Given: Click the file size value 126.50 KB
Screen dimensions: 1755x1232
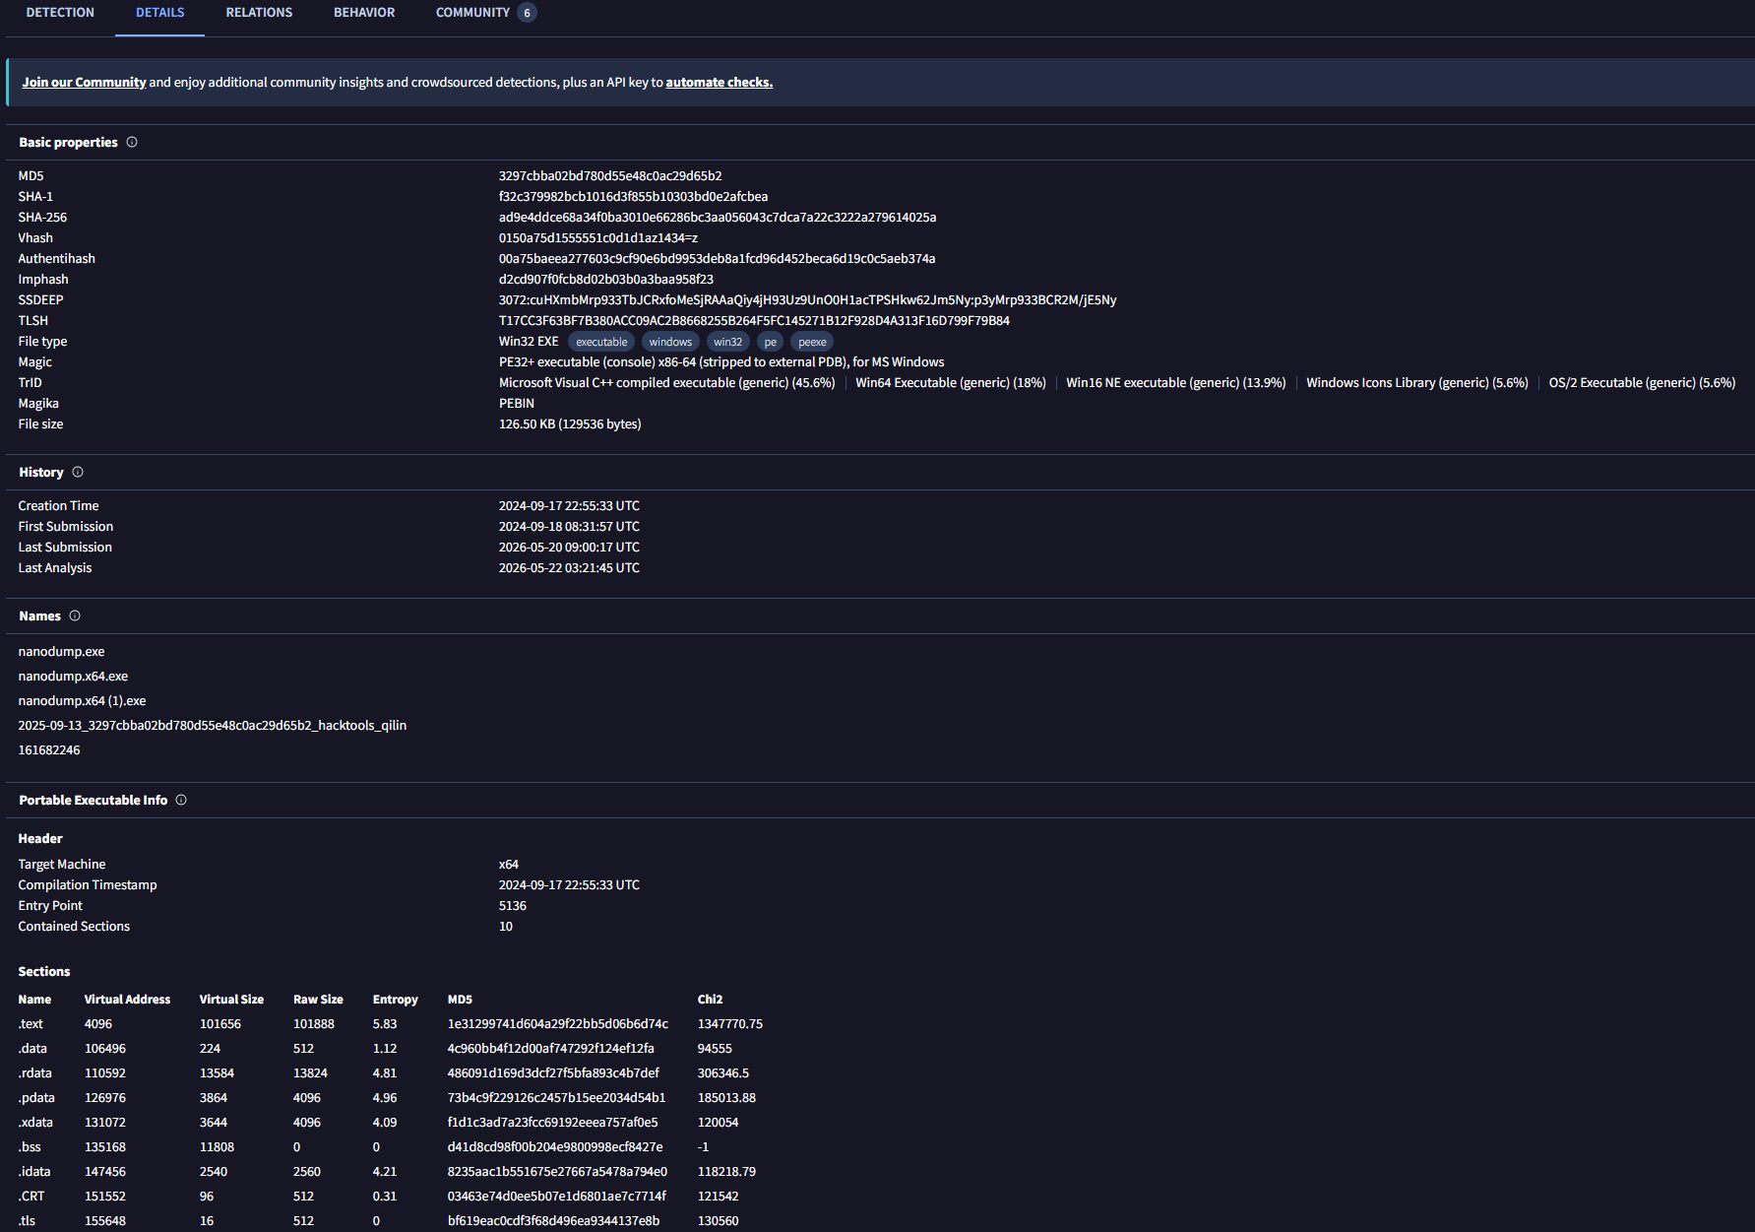Looking at the screenshot, I should [570, 424].
